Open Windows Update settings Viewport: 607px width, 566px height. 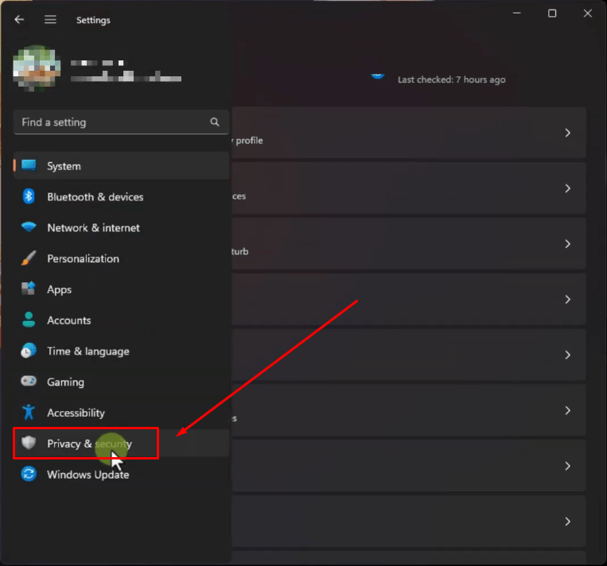tap(122, 475)
